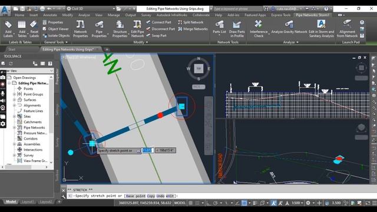
Task: Add a new drawing tab with plus
Action: pos(107,49)
